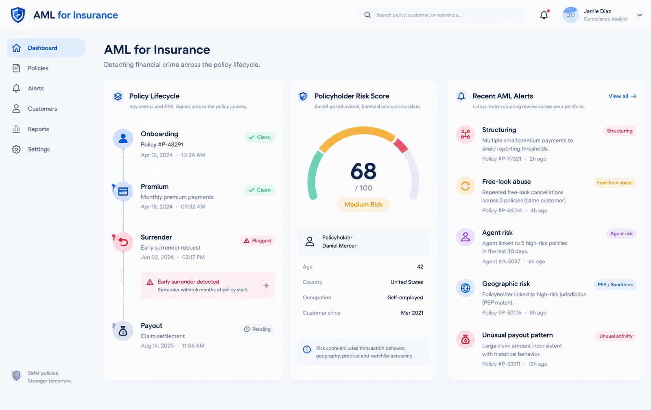Viewport: 651px width, 410px height.
Task: Click the purple Agent risk tag
Action: click(x=621, y=233)
